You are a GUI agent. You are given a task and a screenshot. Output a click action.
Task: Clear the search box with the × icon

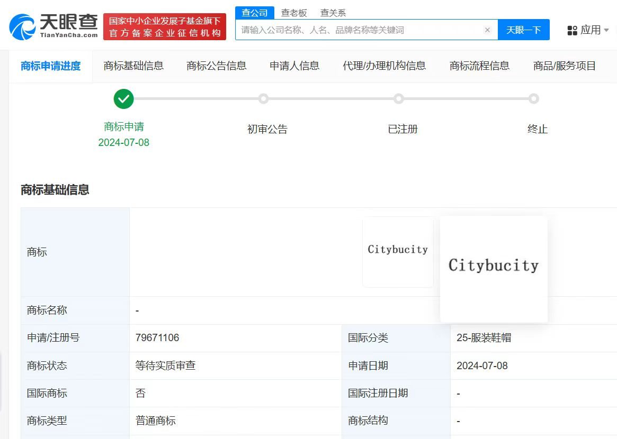tap(487, 30)
